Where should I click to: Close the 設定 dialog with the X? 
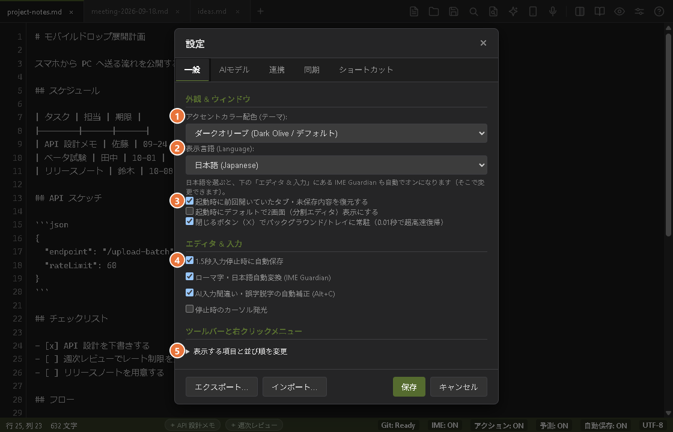(483, 43)
